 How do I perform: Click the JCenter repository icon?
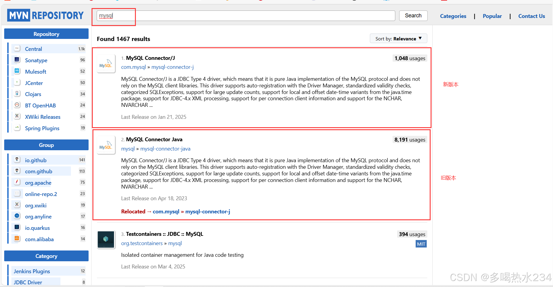click(x=17, y=83)
